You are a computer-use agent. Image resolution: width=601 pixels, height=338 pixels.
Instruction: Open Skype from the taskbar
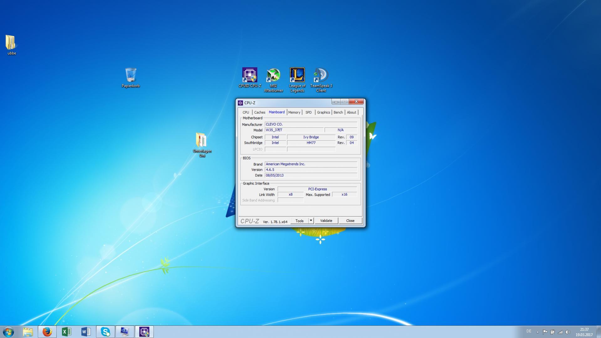105,332
